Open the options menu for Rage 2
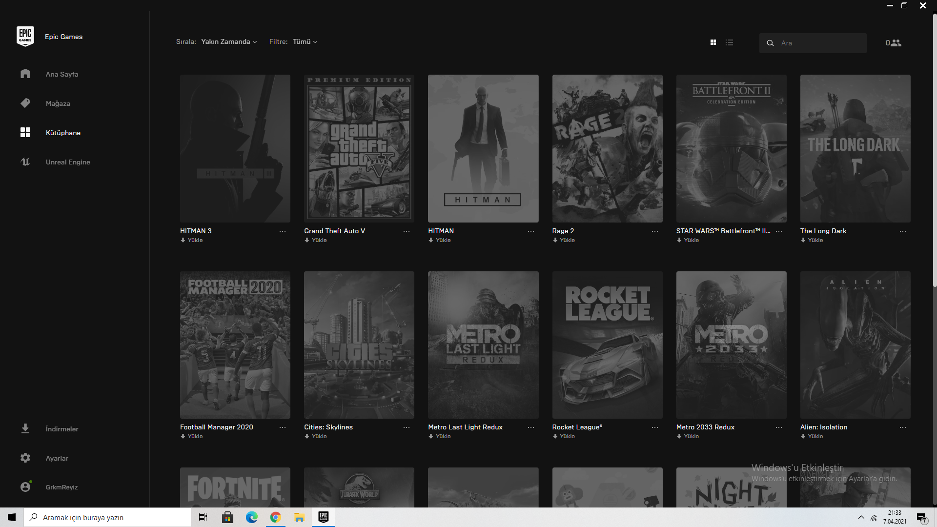 point(654,231)
